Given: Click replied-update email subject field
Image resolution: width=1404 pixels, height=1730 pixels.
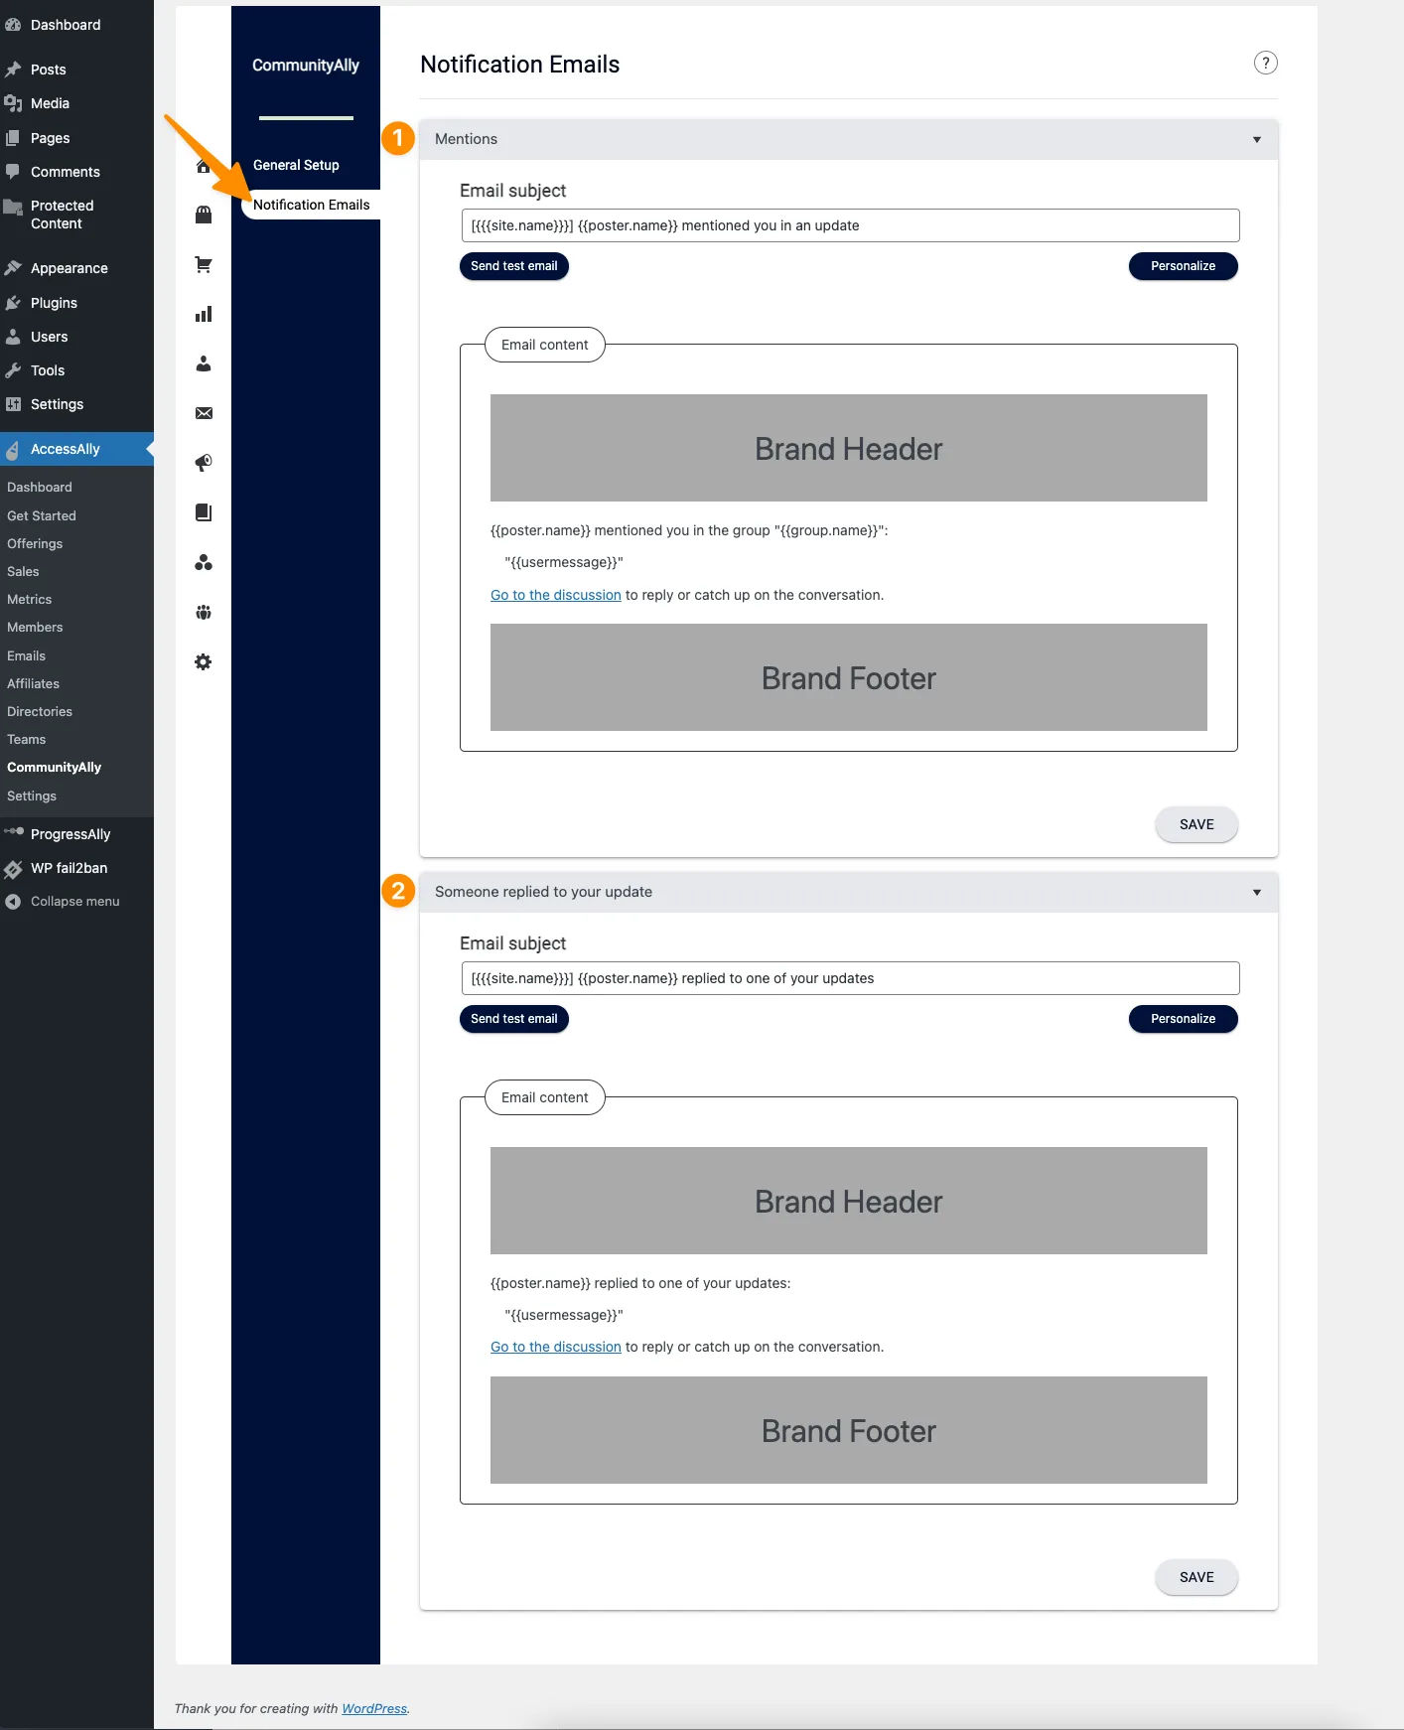Looking at the screenshot, I should pos(850,978).
